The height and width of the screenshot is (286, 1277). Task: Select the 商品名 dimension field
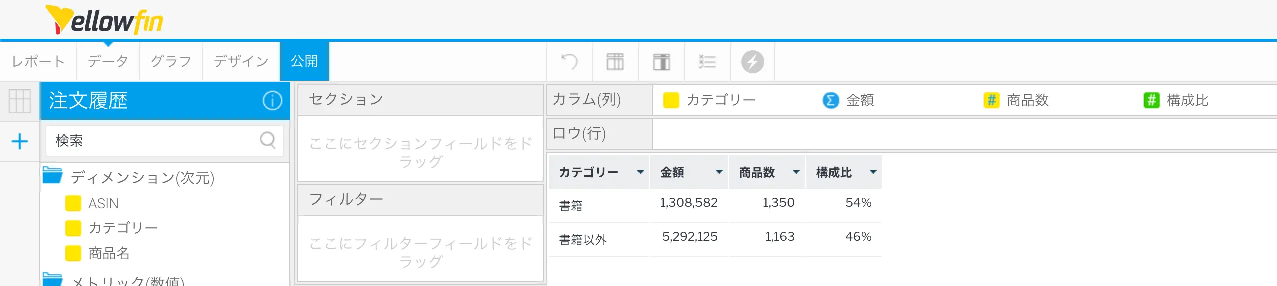click(109, 253)
